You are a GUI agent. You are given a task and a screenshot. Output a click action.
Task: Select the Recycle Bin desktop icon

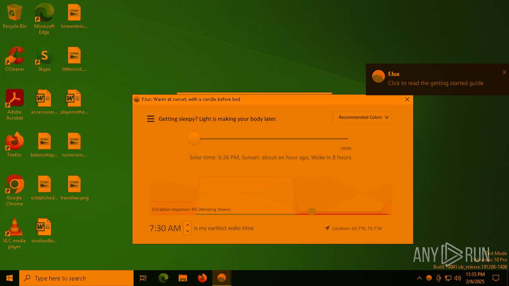pyautogui.click(x=15, y=16)
